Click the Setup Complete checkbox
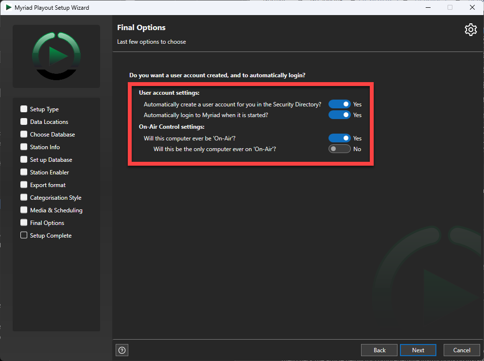Screen dimensions: 484x361 click(x=24, y=236)
